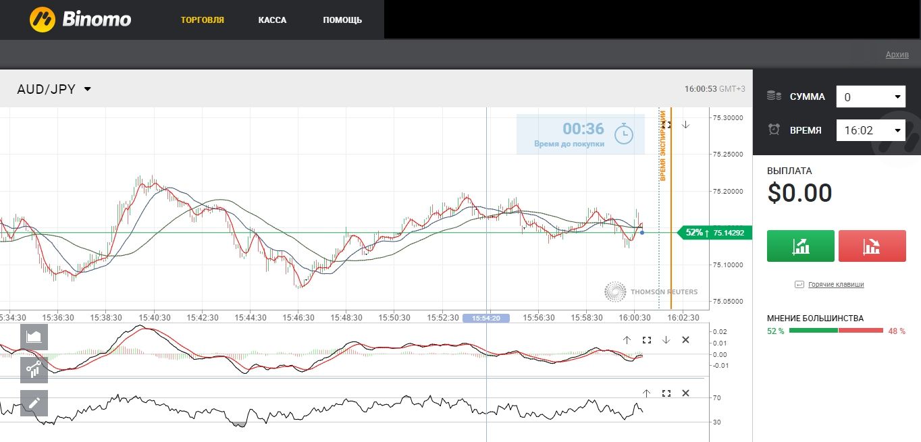The height and width of the screenshot is (442, 921).
Task: Move the RSI indicator pane up
Action: coord(646,393)
